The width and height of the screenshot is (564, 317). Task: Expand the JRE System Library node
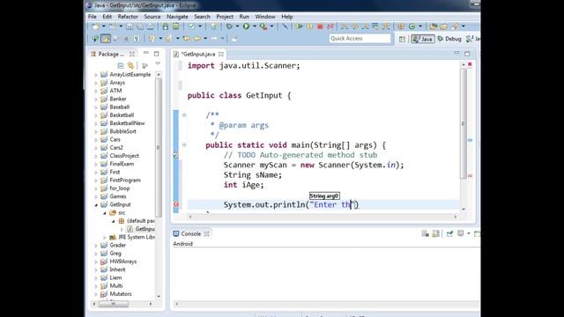105,237
